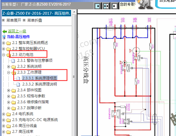Expand the 2.2 整车控制器VCU node
Viewport: 176px width, 136px height.
(3, 49)
